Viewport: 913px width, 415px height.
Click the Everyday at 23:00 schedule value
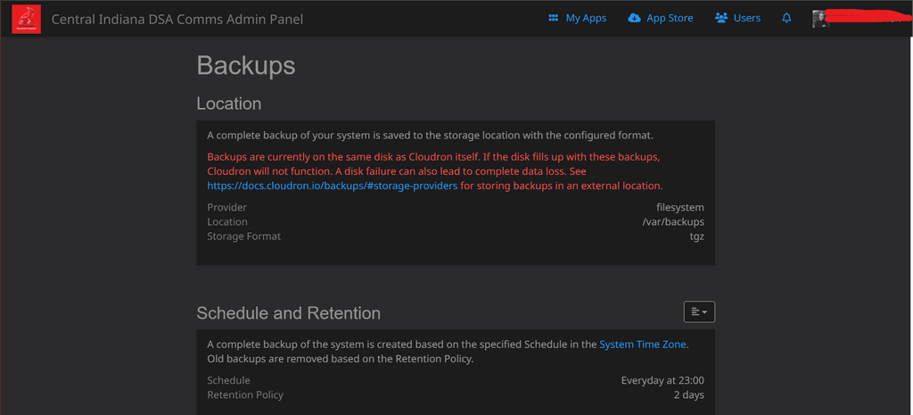(x=662, y=380)
